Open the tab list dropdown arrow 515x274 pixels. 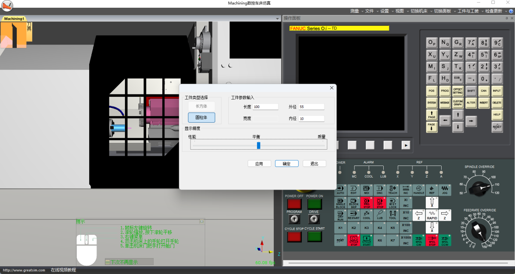(x=278, y=19)
